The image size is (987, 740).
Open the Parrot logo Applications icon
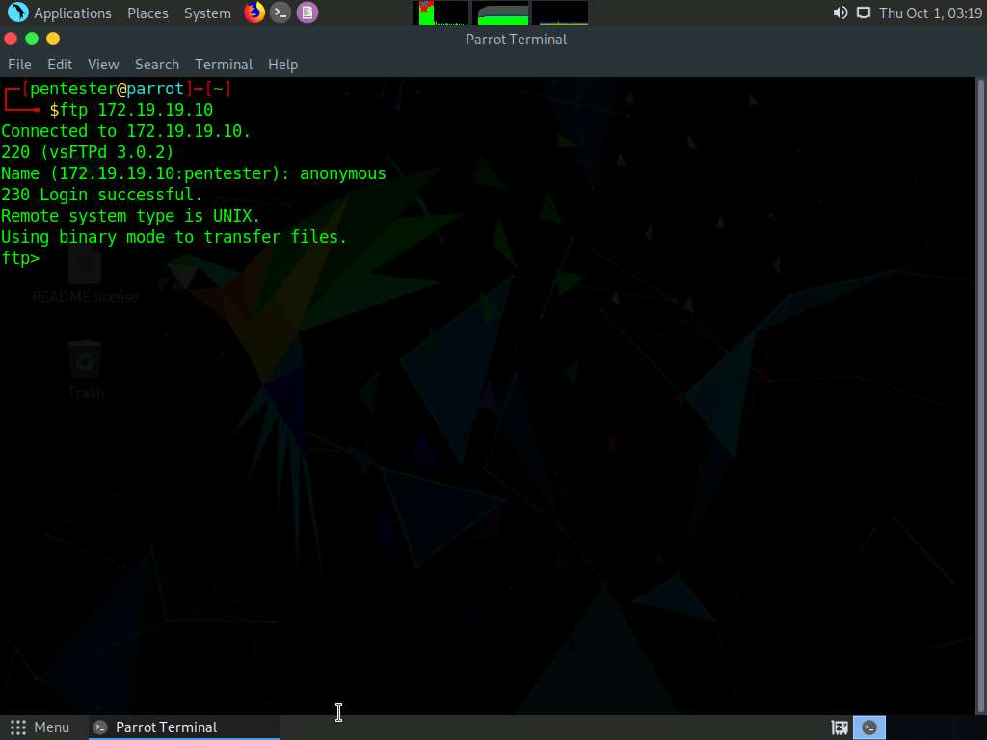tap(17, 12)
